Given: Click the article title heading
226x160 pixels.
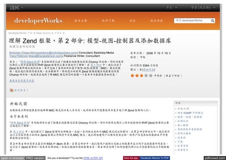Looking at the screenshot, I should [x=90, y=41].
